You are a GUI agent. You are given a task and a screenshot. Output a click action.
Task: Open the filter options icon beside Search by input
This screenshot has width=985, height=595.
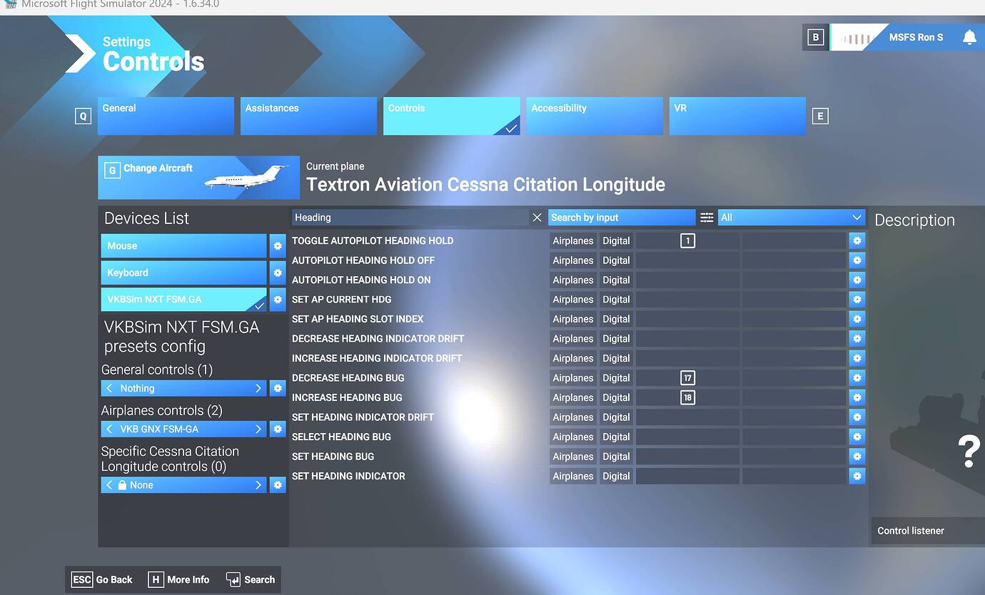pyautogui.click(x=707, y=218)
